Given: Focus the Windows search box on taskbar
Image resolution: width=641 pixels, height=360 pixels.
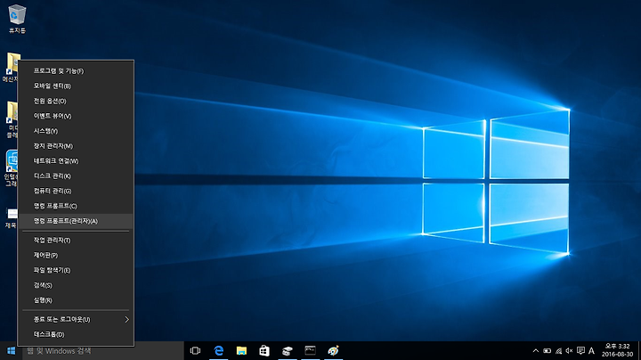Looking at the screenshot, I should [x=103, y=351].
